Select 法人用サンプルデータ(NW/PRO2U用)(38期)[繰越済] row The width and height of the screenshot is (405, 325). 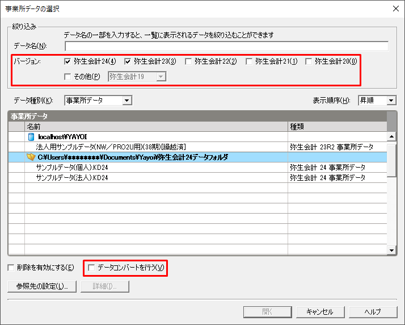(x=197, y=147)
